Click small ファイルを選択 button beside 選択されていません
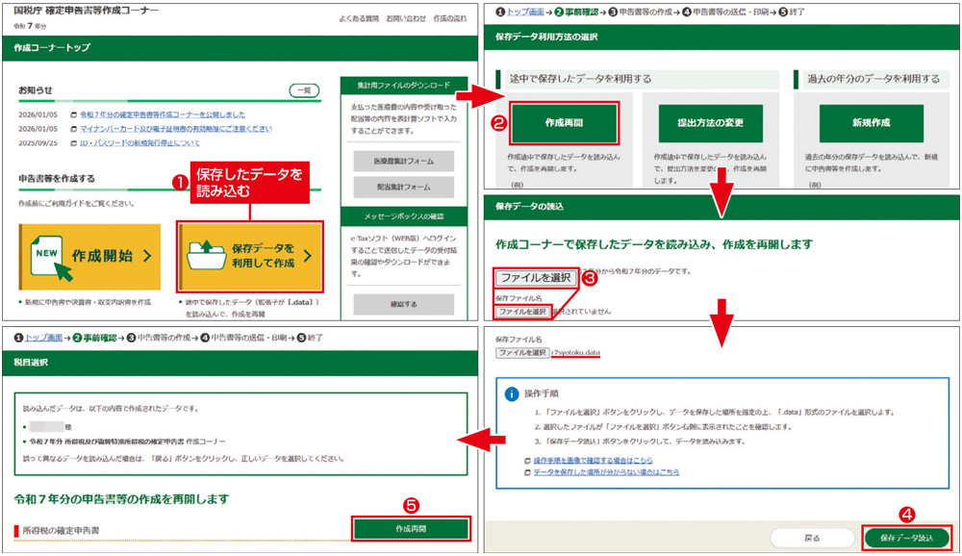 (522, 312)
